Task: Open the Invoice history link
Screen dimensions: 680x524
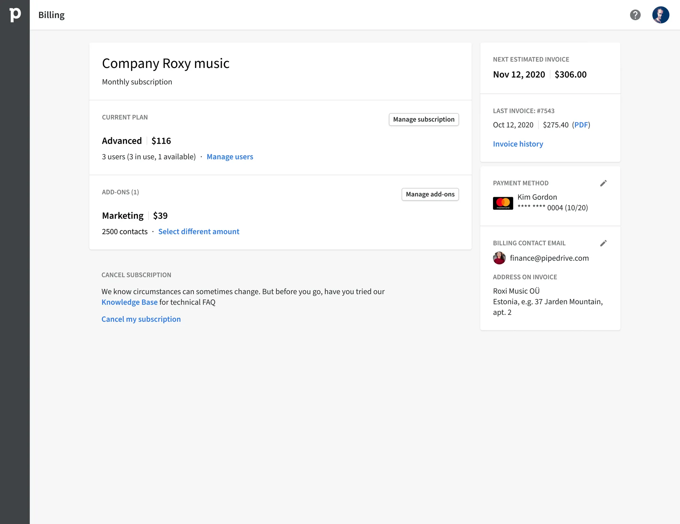Action: point(518,144)
